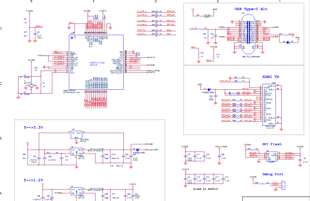
Task: Select the RESET_N net label near R2
Action: coord(39,26)
